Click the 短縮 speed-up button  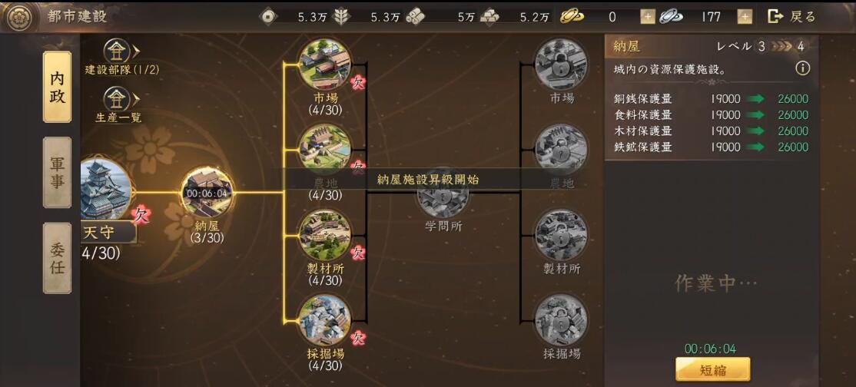[712, 369]
